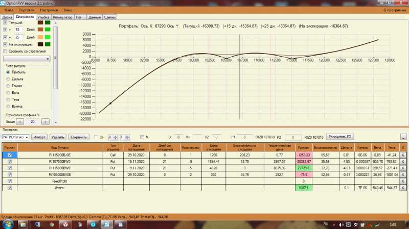Open the РАТИОпут portfolio dropdown
409x229 pixels.
tap(15, 137)
